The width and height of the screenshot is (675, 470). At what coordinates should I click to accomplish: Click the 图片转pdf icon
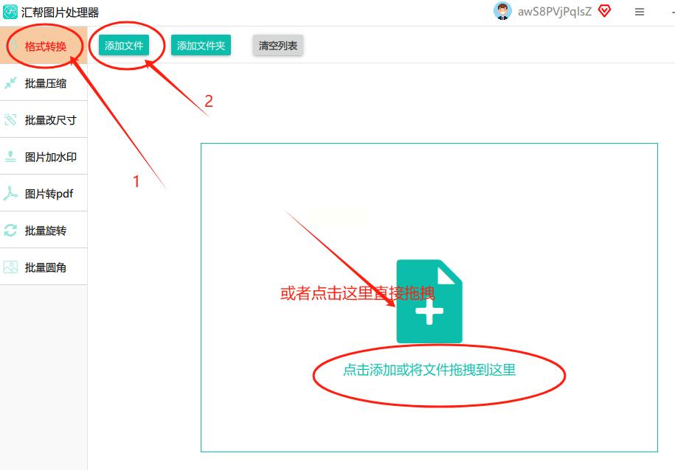(x=10, y=194)
